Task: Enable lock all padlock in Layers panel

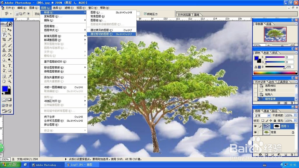Action: (x=275, y=120)
